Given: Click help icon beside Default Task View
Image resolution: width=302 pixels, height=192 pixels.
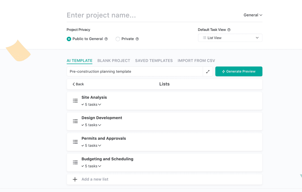Looking at the screenshot, I should [x=229, y=30].
